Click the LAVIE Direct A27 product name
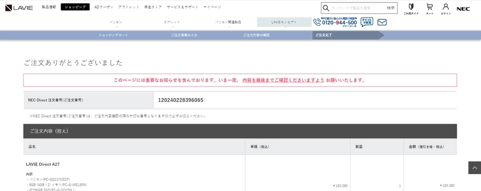Screen dimensions: 481x191 [43, 164]
